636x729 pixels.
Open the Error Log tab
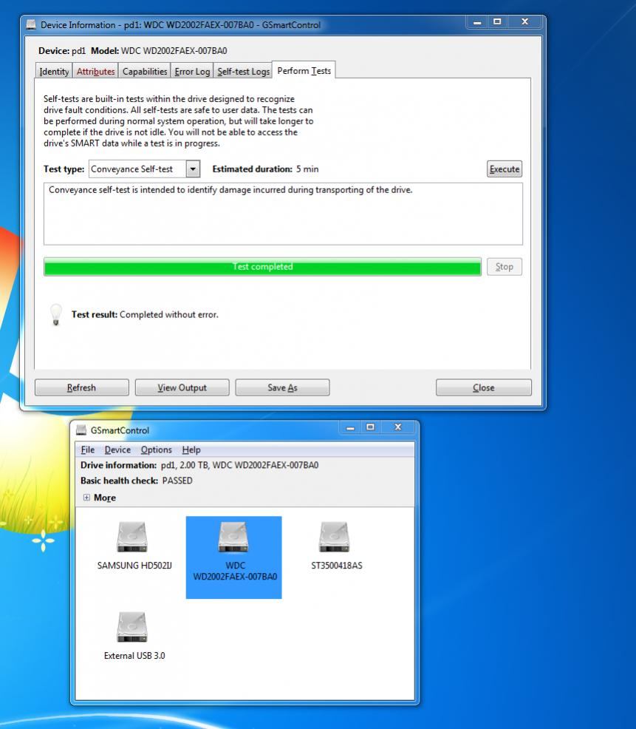click(x=192, y=71)
